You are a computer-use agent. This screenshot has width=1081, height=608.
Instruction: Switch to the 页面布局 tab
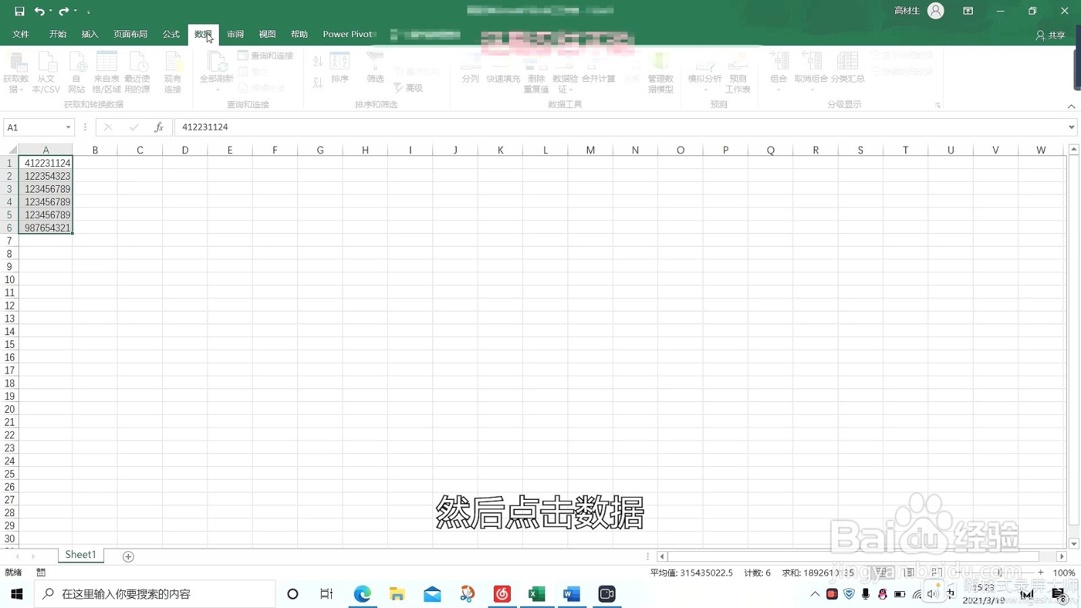(130, 34)
